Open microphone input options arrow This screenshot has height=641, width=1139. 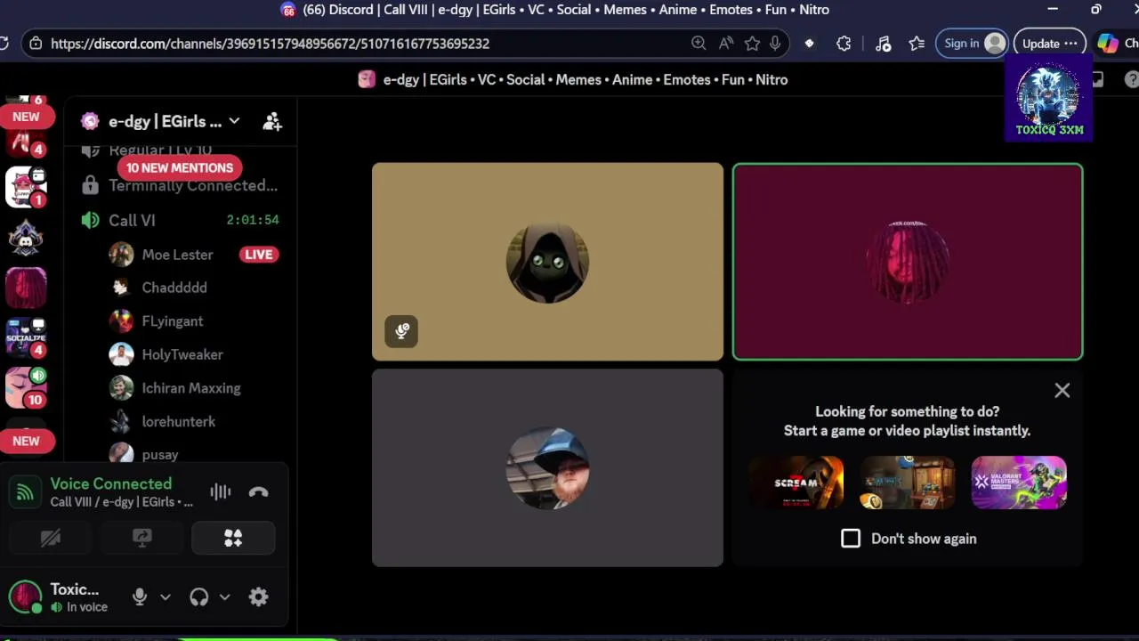(x=165, y=597)
